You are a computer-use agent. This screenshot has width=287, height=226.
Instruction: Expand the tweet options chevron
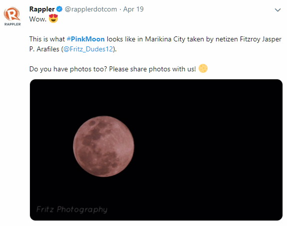point(278,10)
